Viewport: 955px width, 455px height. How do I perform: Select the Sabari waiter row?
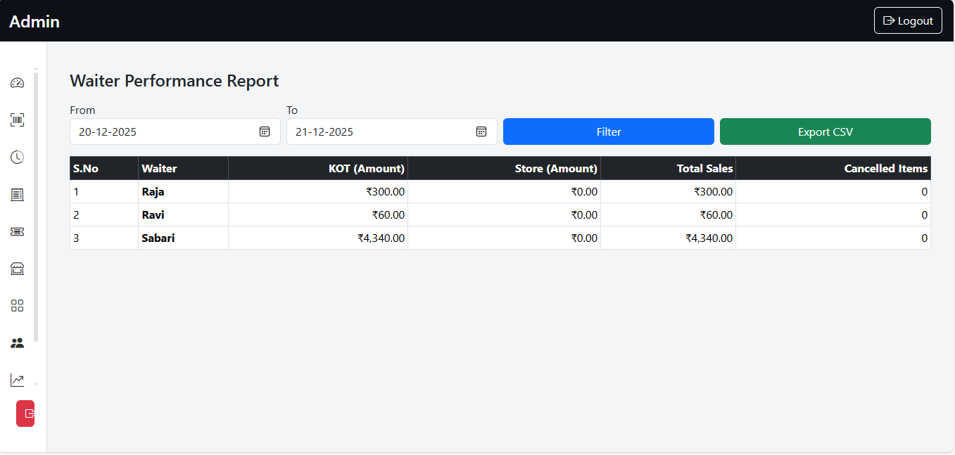pyautogui.click(x=158, y=238)
